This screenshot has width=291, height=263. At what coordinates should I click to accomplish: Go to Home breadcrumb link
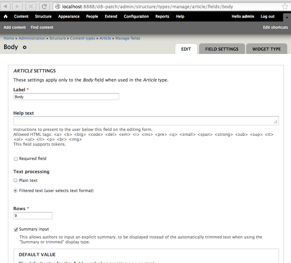pos(9,38)
